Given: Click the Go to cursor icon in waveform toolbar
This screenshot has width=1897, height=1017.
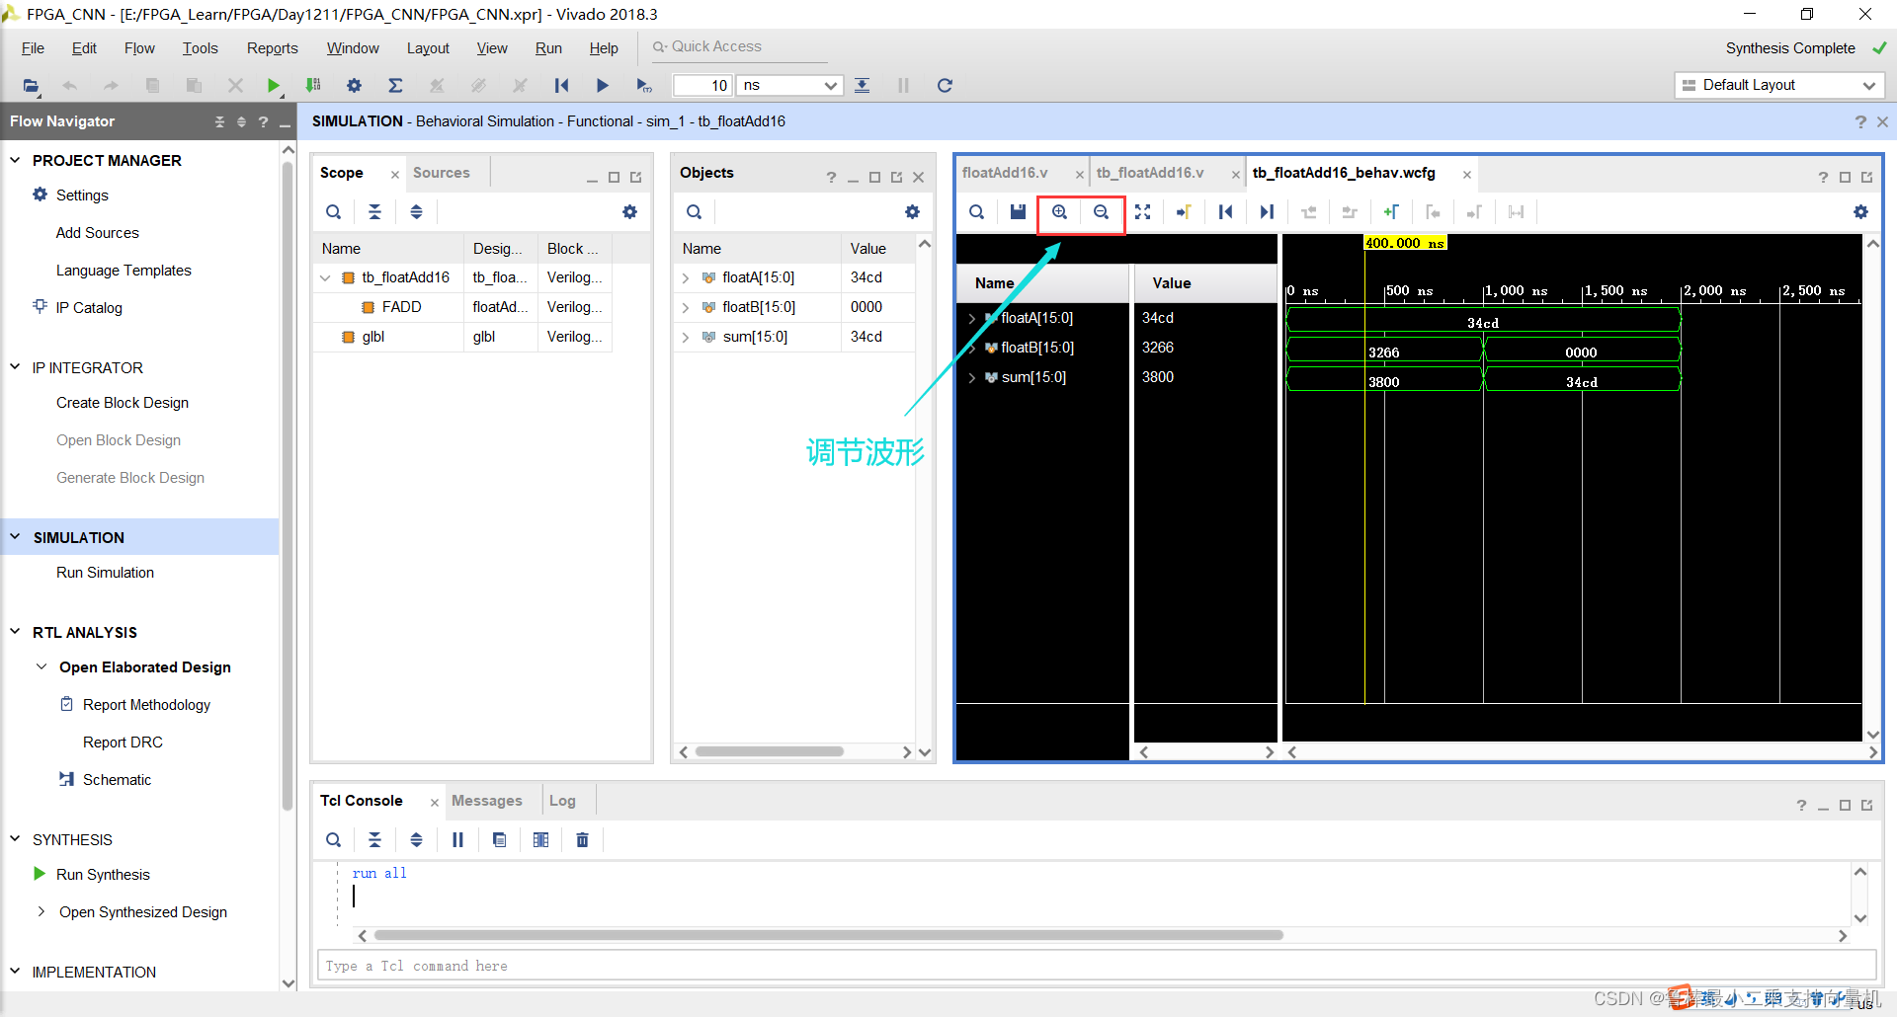Looking at the screenshot, I should tap(1184, 212).
